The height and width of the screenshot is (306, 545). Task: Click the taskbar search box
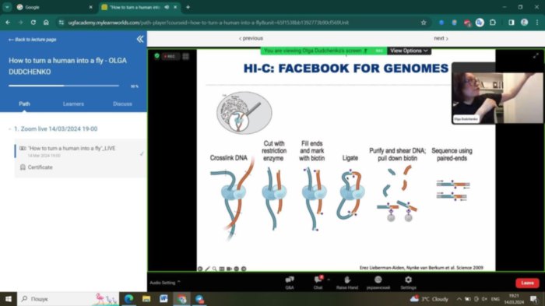pos(69,299)
